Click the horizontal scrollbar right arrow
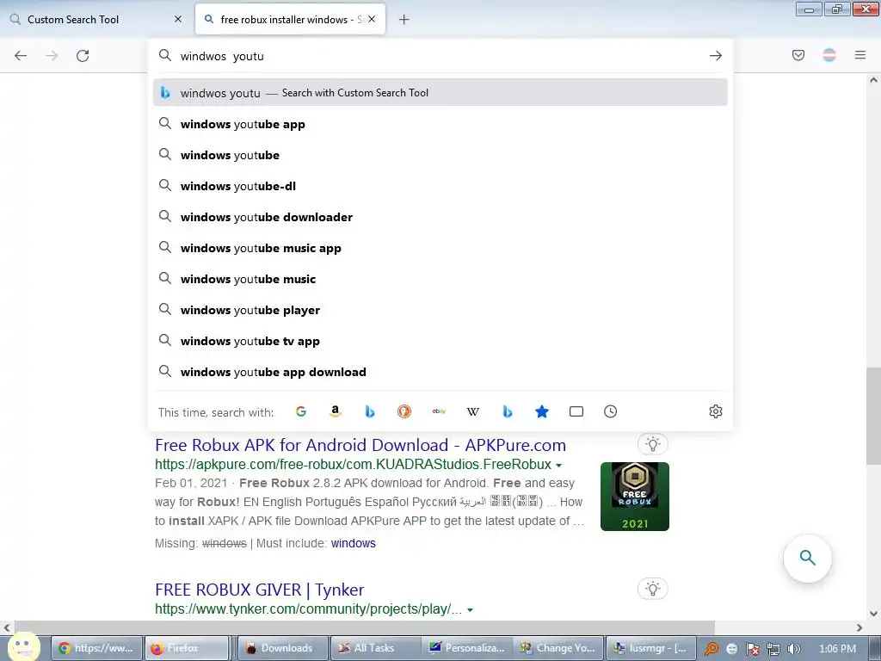 [x=859, y=627]
